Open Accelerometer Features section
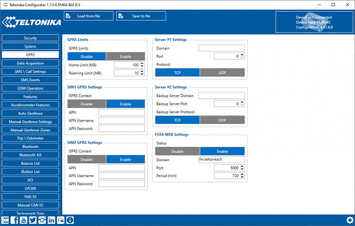355x226 pixels. (x=30, y=105)
